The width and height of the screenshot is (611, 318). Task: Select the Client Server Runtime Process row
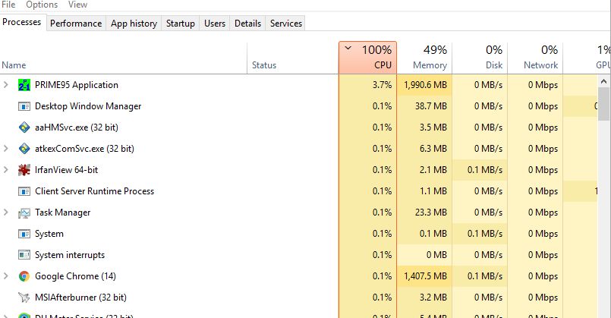point(298,191)
